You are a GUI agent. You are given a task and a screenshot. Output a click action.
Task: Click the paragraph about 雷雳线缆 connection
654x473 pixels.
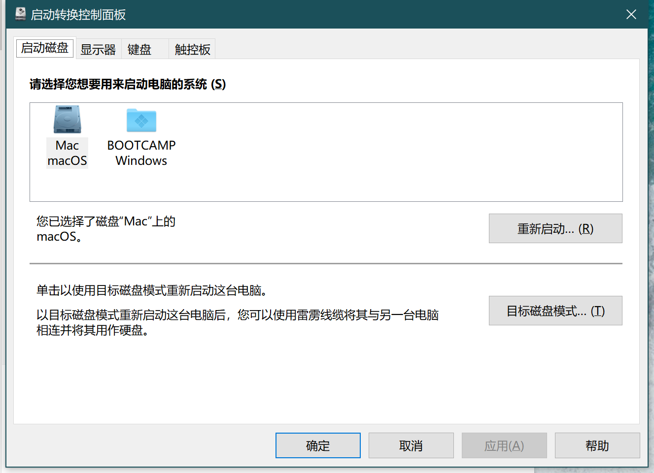coord(238,322)
